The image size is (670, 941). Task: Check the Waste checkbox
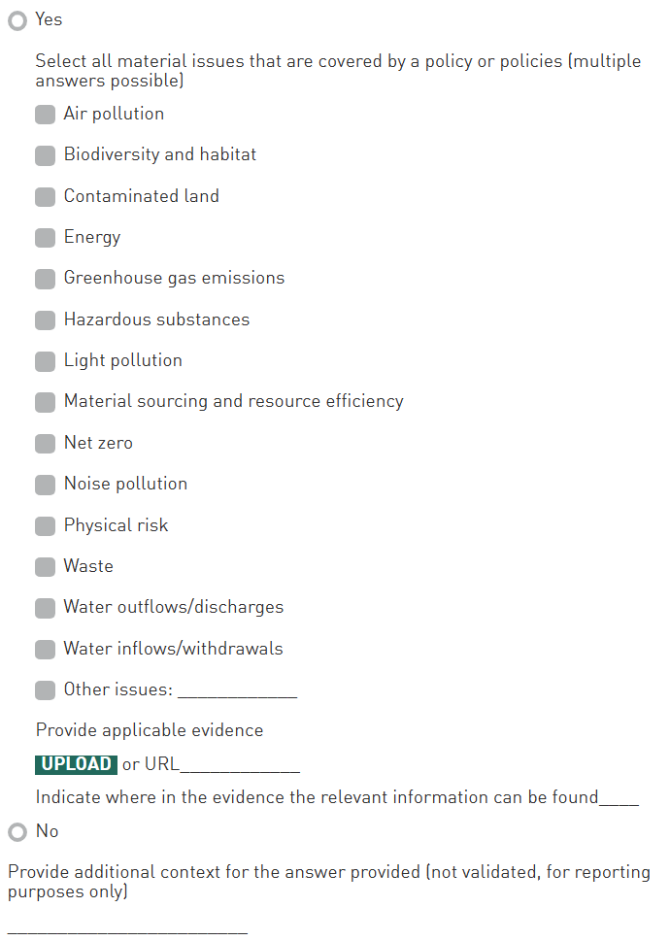pos(46,567)
